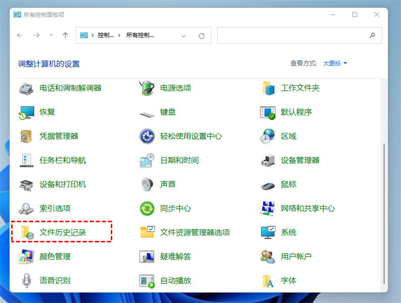Open the 凭据管理器 safe icon

point(26,136)
